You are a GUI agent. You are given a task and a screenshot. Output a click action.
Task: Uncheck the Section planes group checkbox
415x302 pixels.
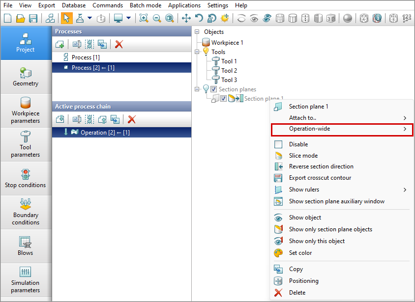click(213, 89)
